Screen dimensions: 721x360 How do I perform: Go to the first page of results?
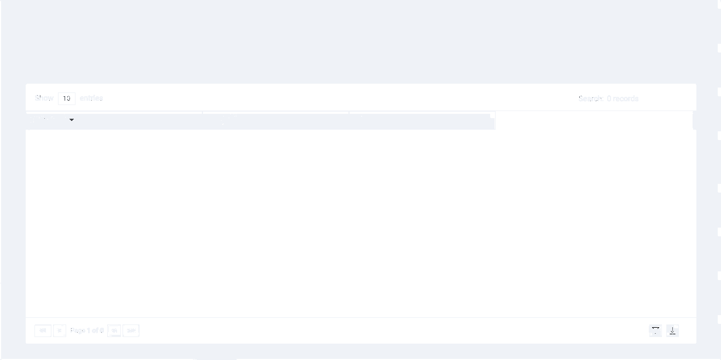point(43,330)
